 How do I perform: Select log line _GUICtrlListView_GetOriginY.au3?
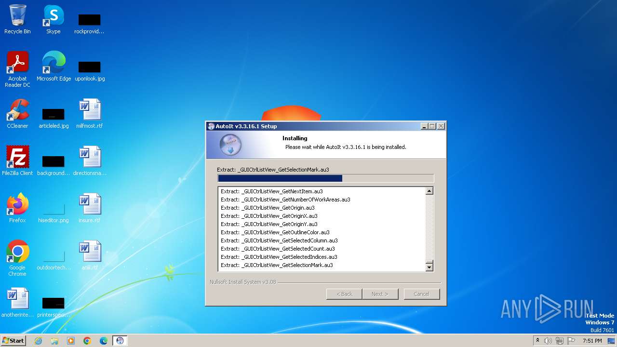(269, 224)
